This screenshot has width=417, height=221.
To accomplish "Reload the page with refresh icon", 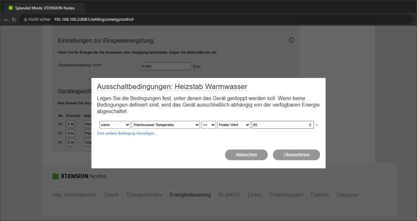I will (14, 20).
